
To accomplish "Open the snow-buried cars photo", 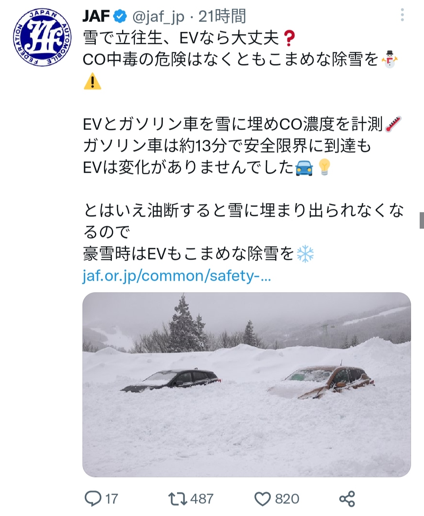I will tap(247, 384).
